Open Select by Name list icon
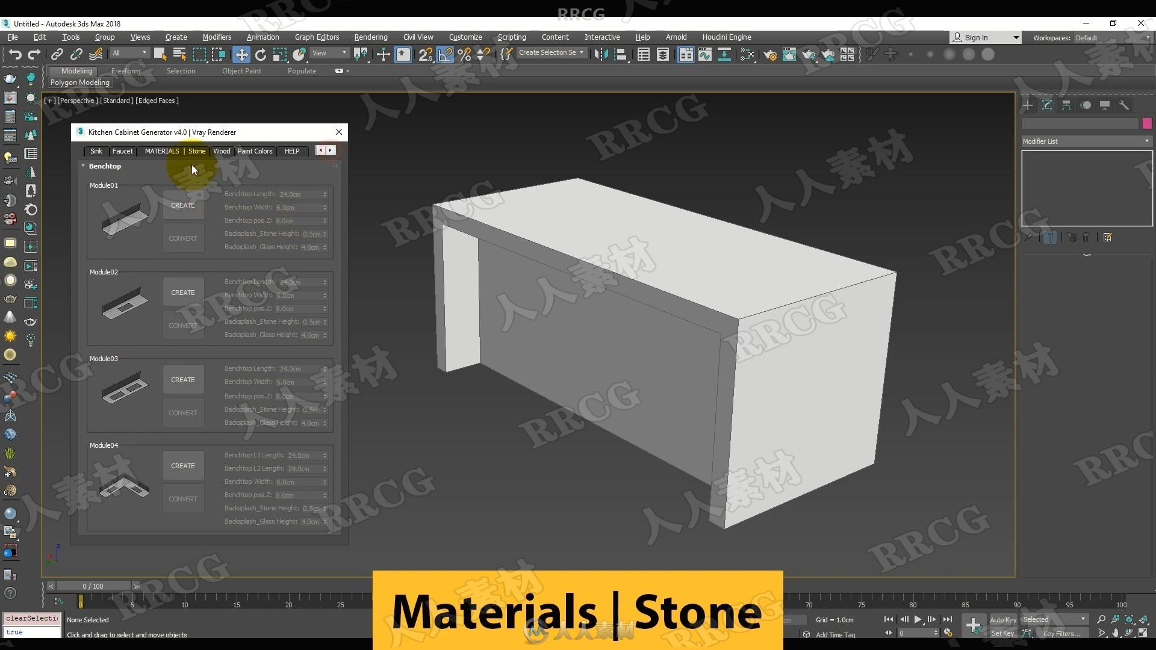 click(x=179, y=55)
